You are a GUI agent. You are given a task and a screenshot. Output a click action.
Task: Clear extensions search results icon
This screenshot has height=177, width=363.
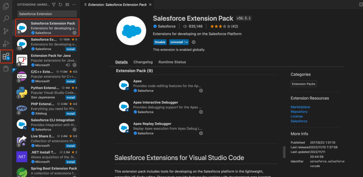click(x=67, y=5)
